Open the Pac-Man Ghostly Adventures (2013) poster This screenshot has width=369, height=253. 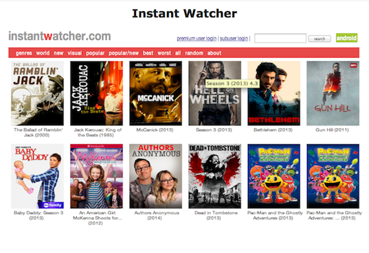273,176
